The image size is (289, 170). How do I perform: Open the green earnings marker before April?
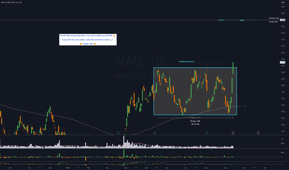click(x=118, y=133)
